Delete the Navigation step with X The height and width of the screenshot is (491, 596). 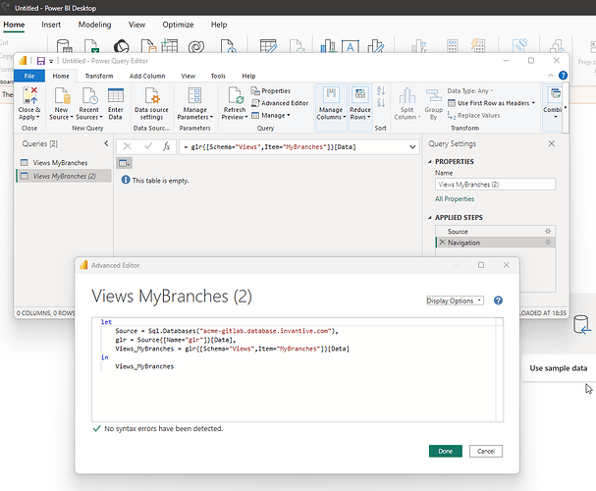point(443,243)
